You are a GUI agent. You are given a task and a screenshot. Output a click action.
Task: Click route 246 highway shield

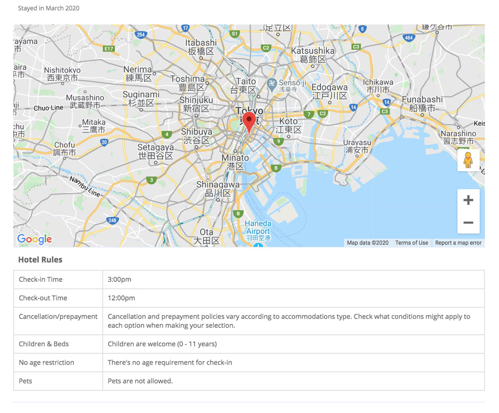tap(113, 220)
